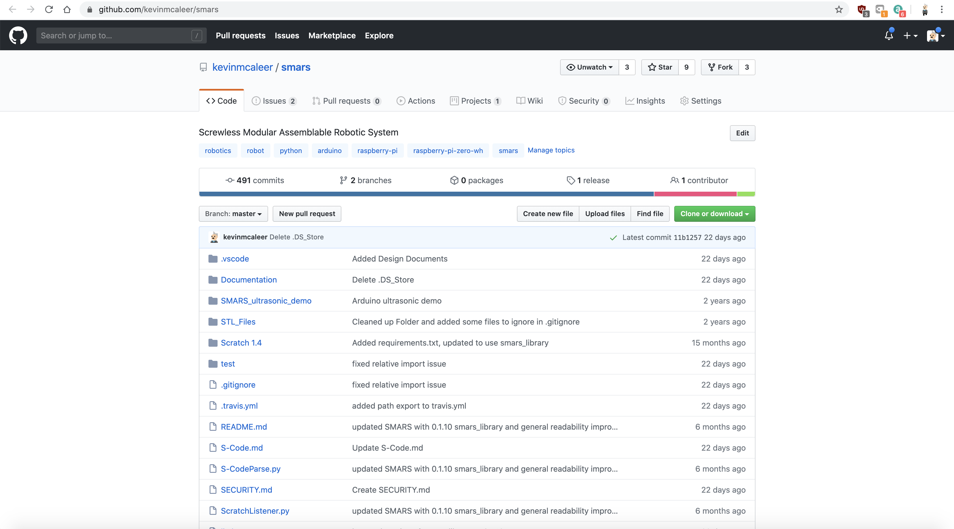Viewport: 954px width, 529px height.
Task: Switch to the Issues tab
Action: [x=274, y=101]
